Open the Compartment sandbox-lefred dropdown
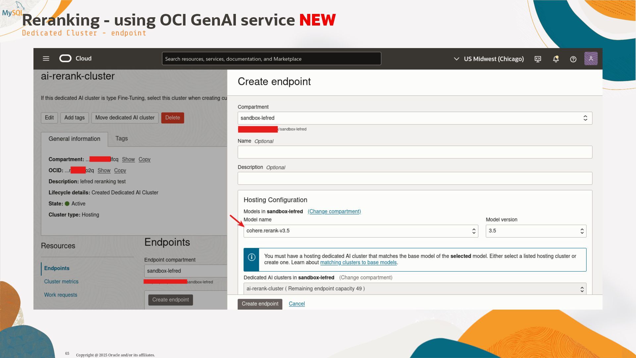636x358 pixels. (414, 118)
